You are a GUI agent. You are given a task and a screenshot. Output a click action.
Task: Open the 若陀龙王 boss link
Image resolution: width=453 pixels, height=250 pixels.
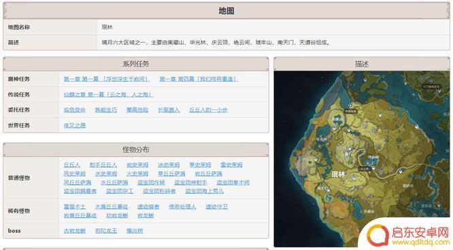coord(106,231)
